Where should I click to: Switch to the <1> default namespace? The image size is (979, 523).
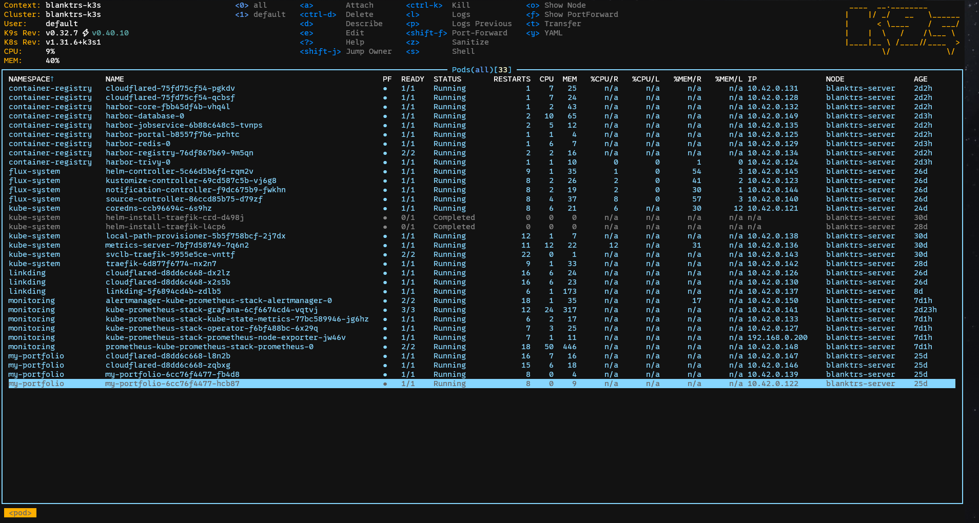[260, 14]
